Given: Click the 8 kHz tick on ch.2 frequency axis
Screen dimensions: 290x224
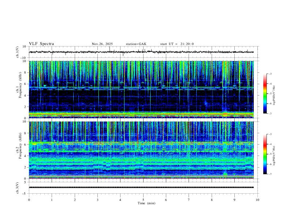Looking at the screenshot, I should tap(26, 133).
